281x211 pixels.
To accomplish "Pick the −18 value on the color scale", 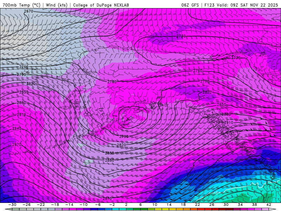I will (55, 205).
